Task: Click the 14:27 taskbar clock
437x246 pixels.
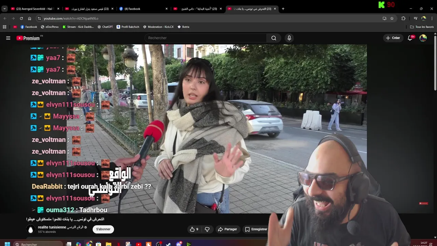Action: (x=424, y=243)
